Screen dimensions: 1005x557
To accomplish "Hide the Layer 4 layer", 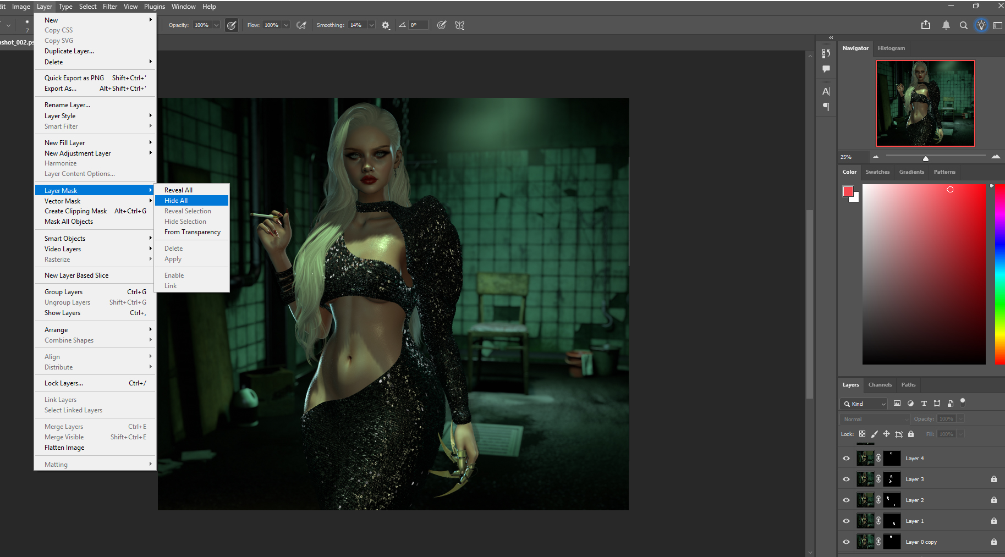I will point(845,457).
